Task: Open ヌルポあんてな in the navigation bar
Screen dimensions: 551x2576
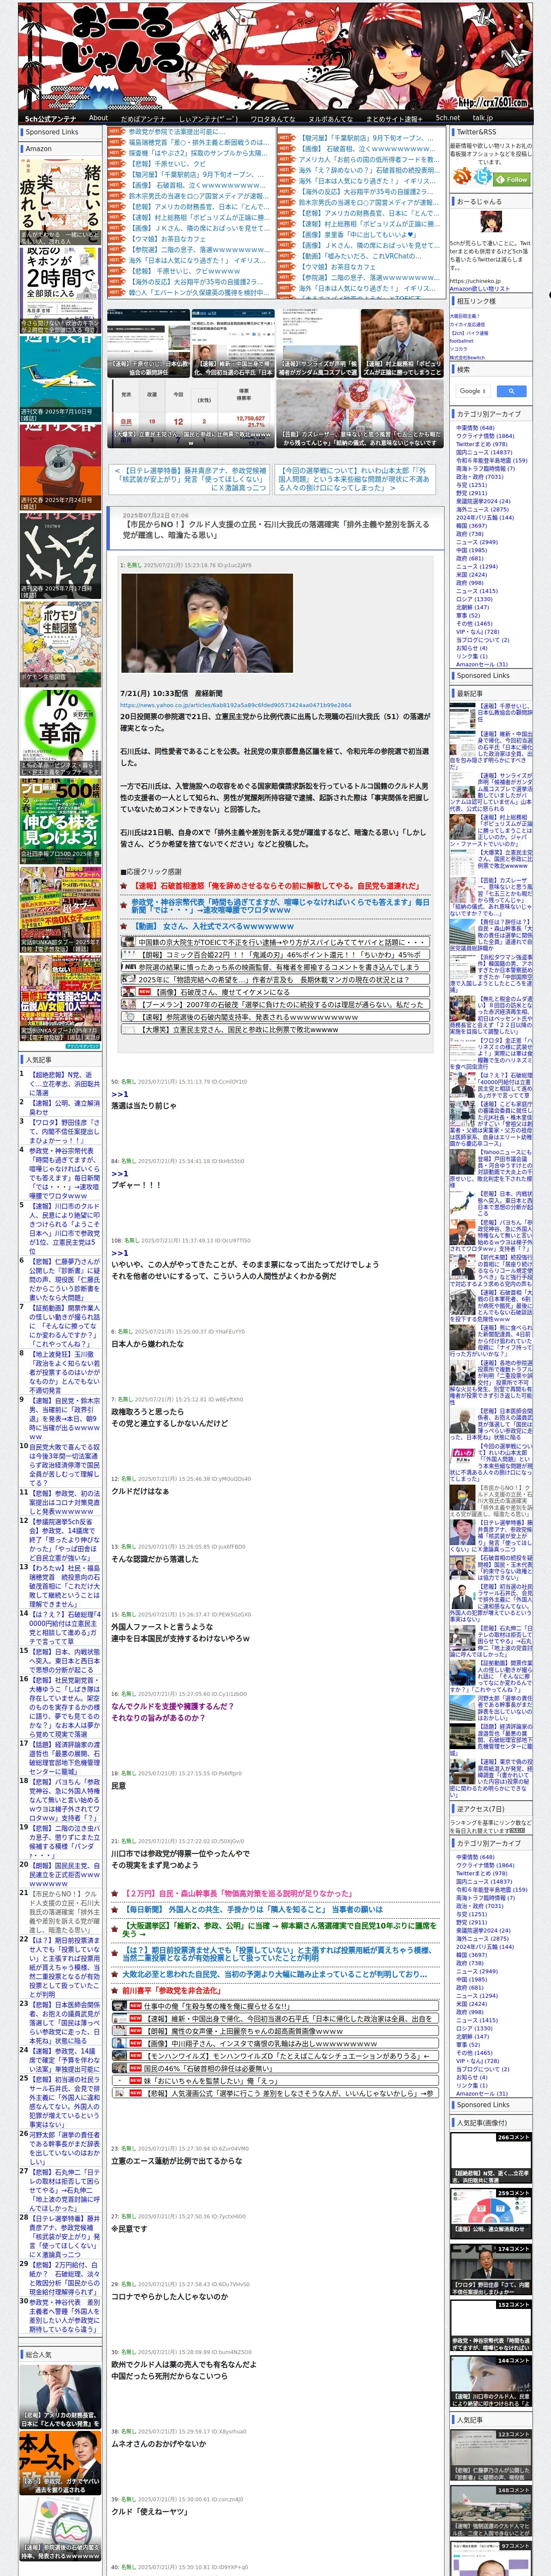Action: click(x=330, y=118)
